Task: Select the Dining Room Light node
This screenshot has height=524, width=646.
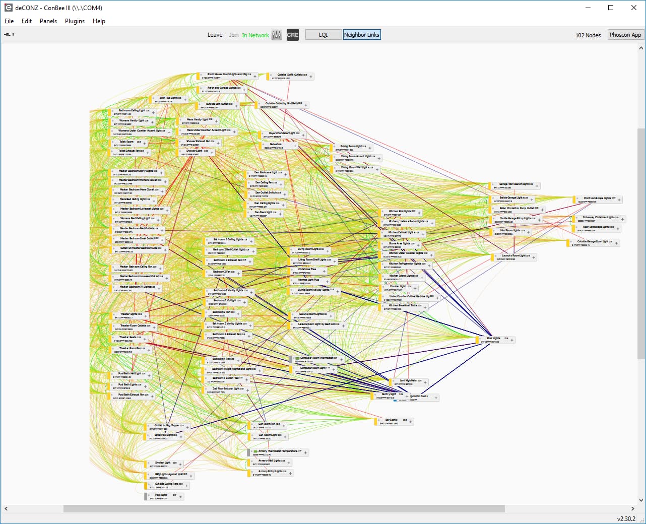Action: pyautogui.click(x=352, y=148)
